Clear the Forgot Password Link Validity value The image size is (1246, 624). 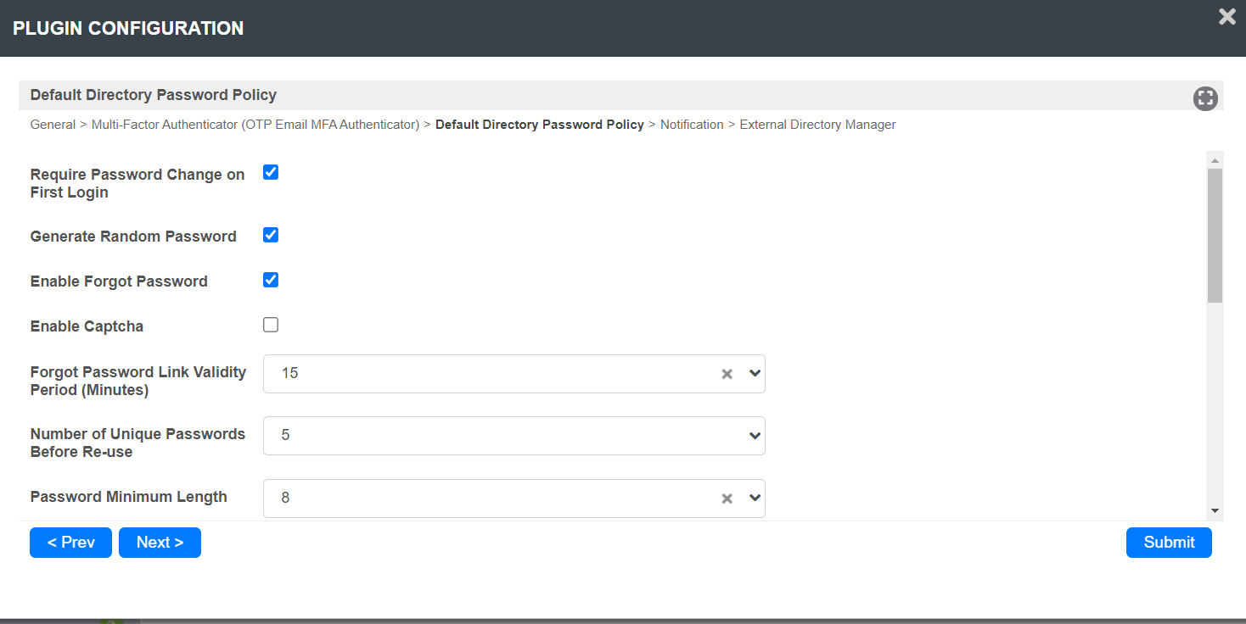click(x=727, y=374)
